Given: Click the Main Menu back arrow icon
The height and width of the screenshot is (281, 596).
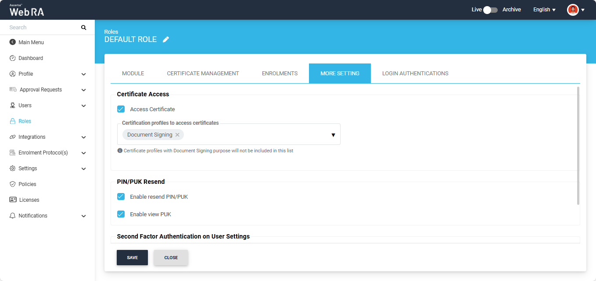Looking at the screenshot, I should 12,42.
